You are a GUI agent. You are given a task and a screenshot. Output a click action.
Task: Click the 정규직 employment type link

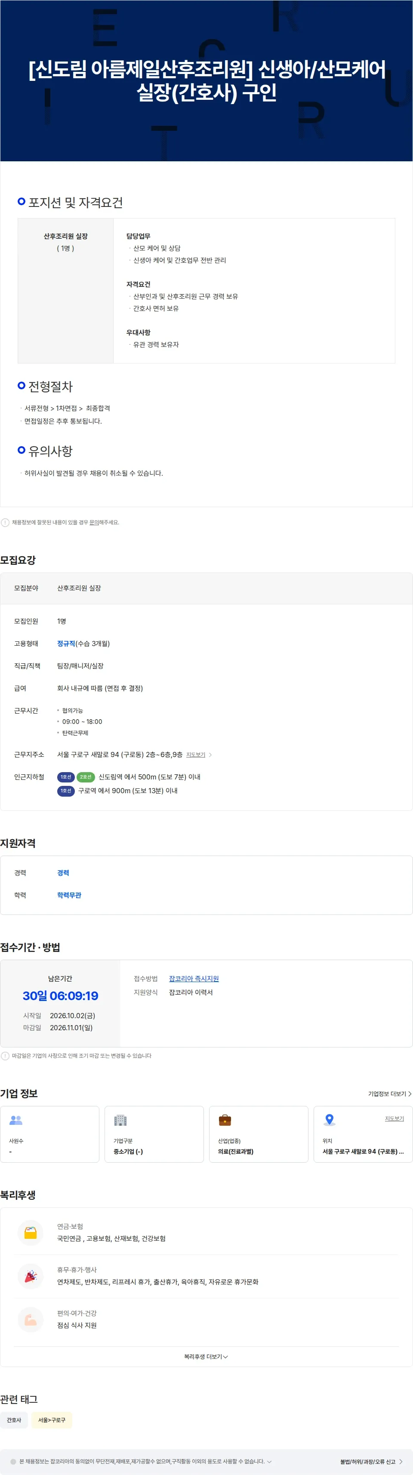66,644
